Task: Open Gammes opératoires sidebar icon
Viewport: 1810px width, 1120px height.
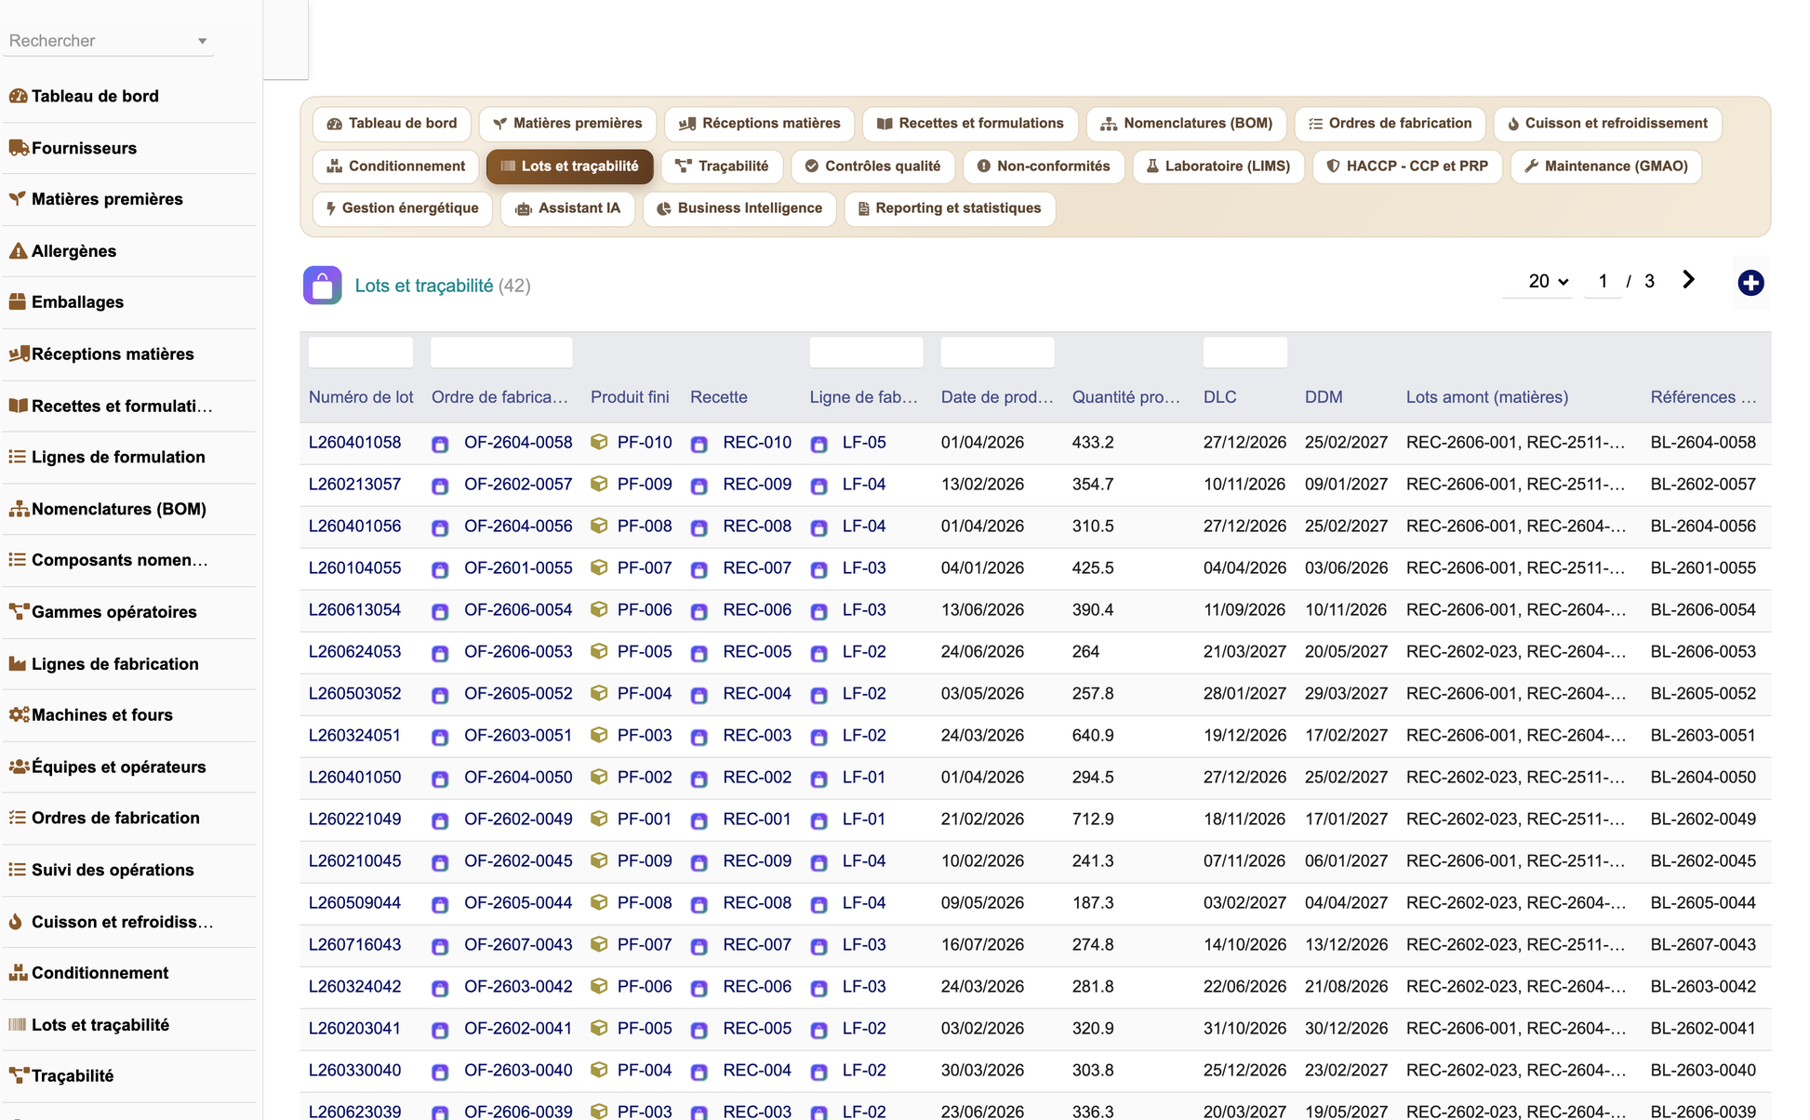Action: coord(18,612)
